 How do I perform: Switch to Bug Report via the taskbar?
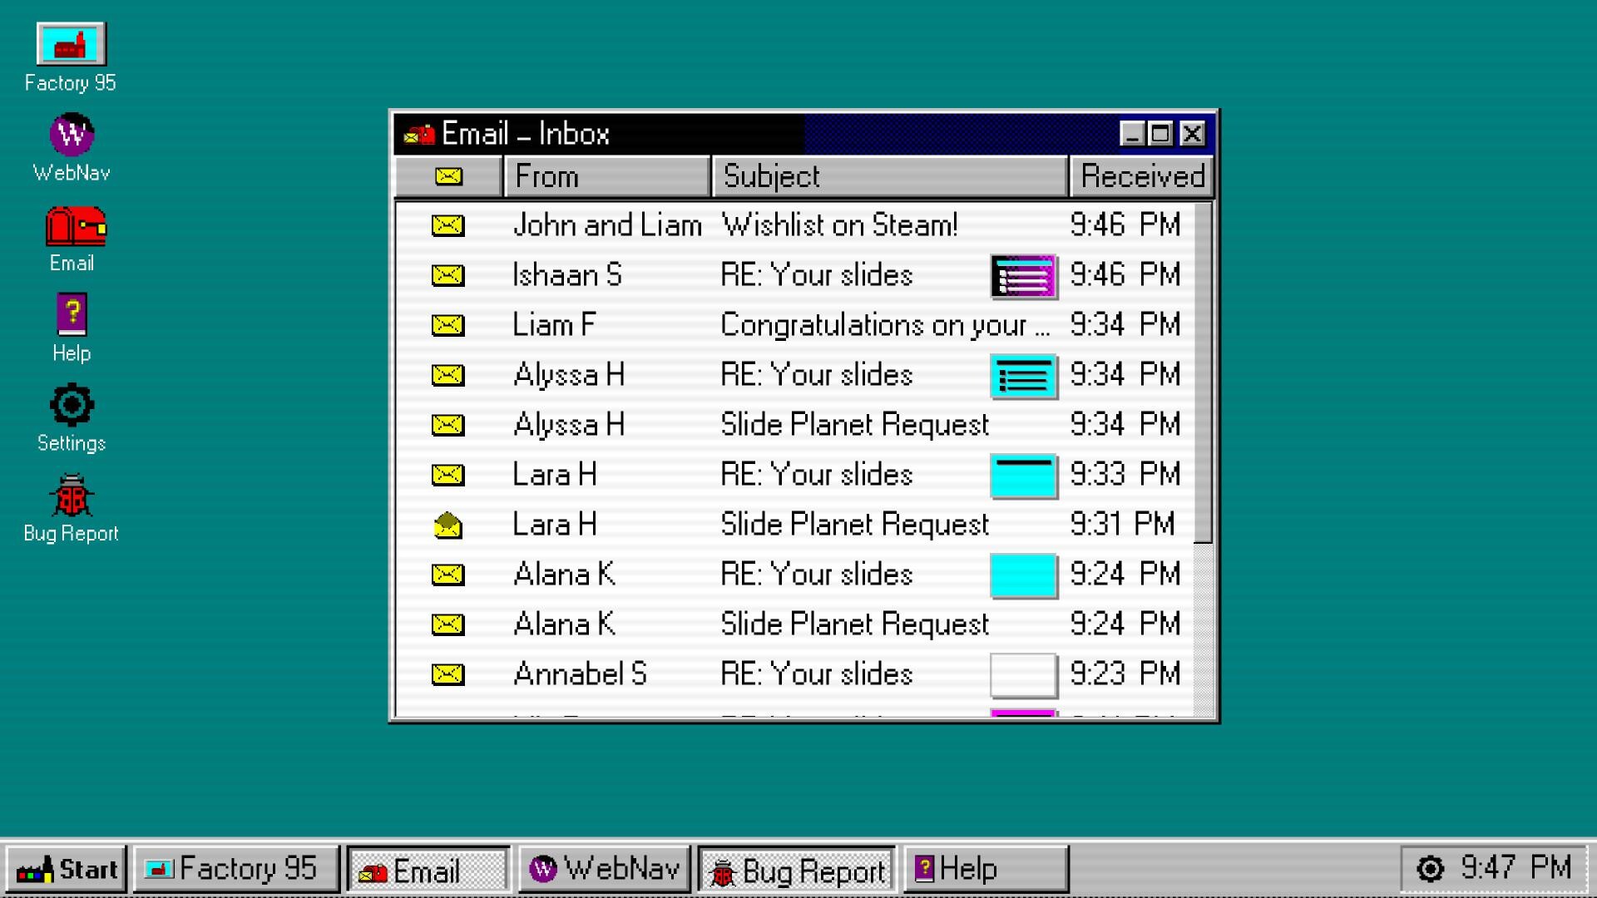coord(795,870)
